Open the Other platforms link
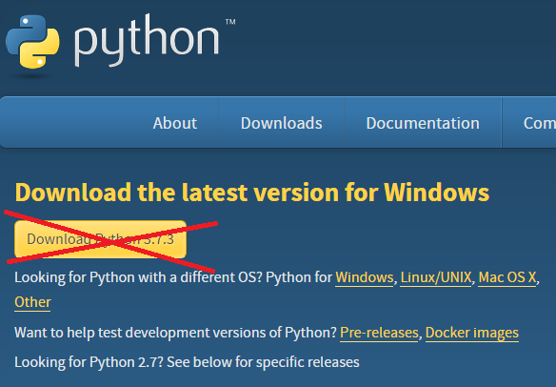 point(32,302)
